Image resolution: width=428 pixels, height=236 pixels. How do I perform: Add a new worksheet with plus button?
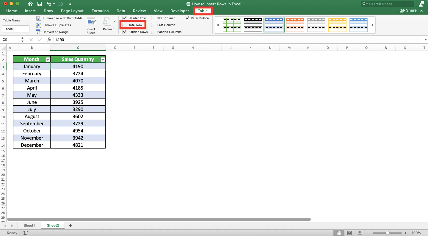click(70, 225)
